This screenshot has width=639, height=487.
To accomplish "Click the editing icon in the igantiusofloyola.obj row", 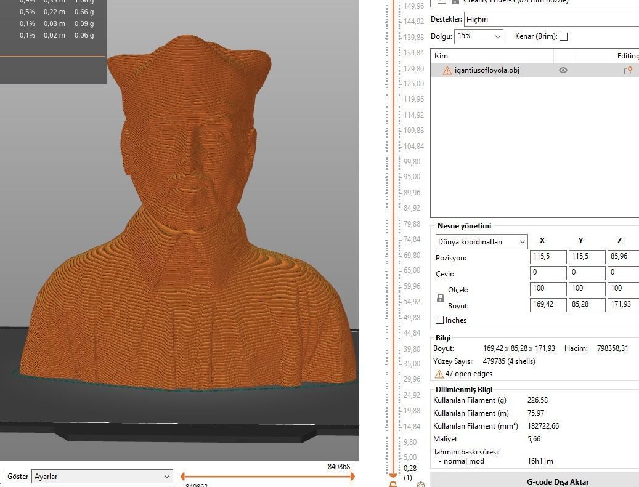I will tap(628, 70).
